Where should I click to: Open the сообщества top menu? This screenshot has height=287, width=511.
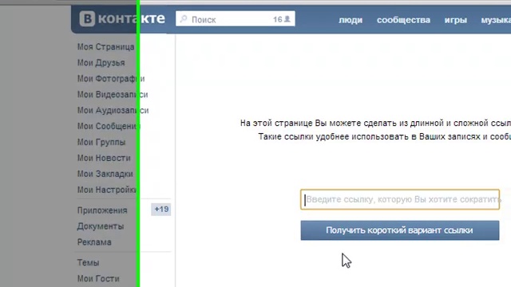(403, 20)
